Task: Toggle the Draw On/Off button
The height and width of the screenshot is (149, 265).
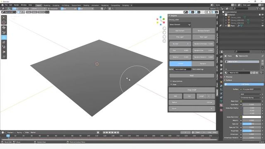Action: click(192, 90)
